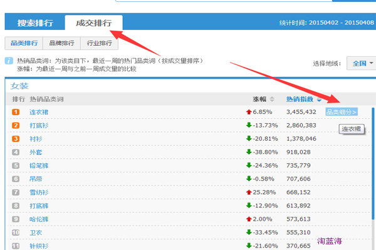This screenshot has height=250, width=376.
Task: Click rank badge 7 for 雪纺衫
Action: coord(16,192)
